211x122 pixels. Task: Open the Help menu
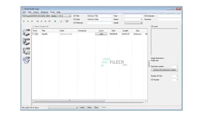pyautogui.click(x=58, y=12)
